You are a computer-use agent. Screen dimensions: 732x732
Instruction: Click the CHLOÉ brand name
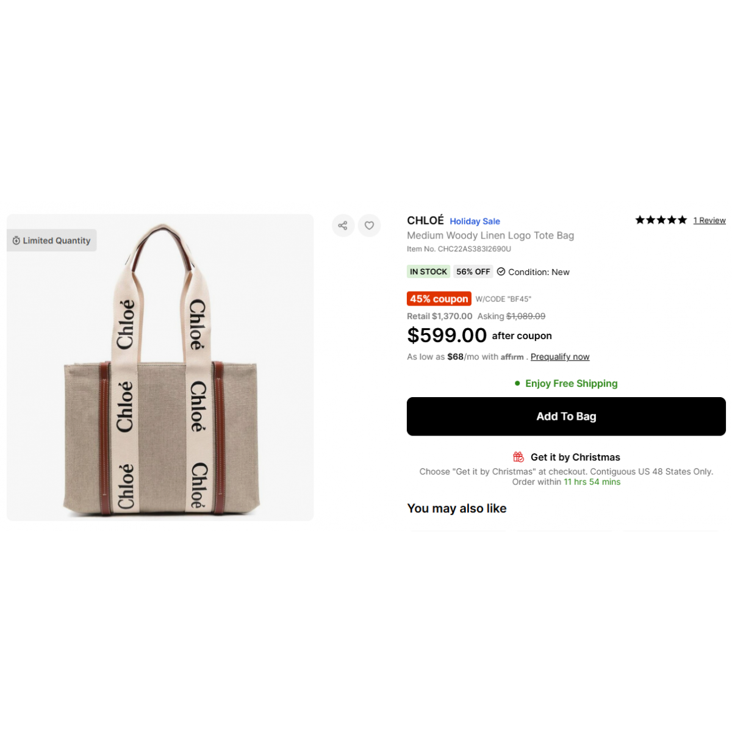click(x=425, y=220)
